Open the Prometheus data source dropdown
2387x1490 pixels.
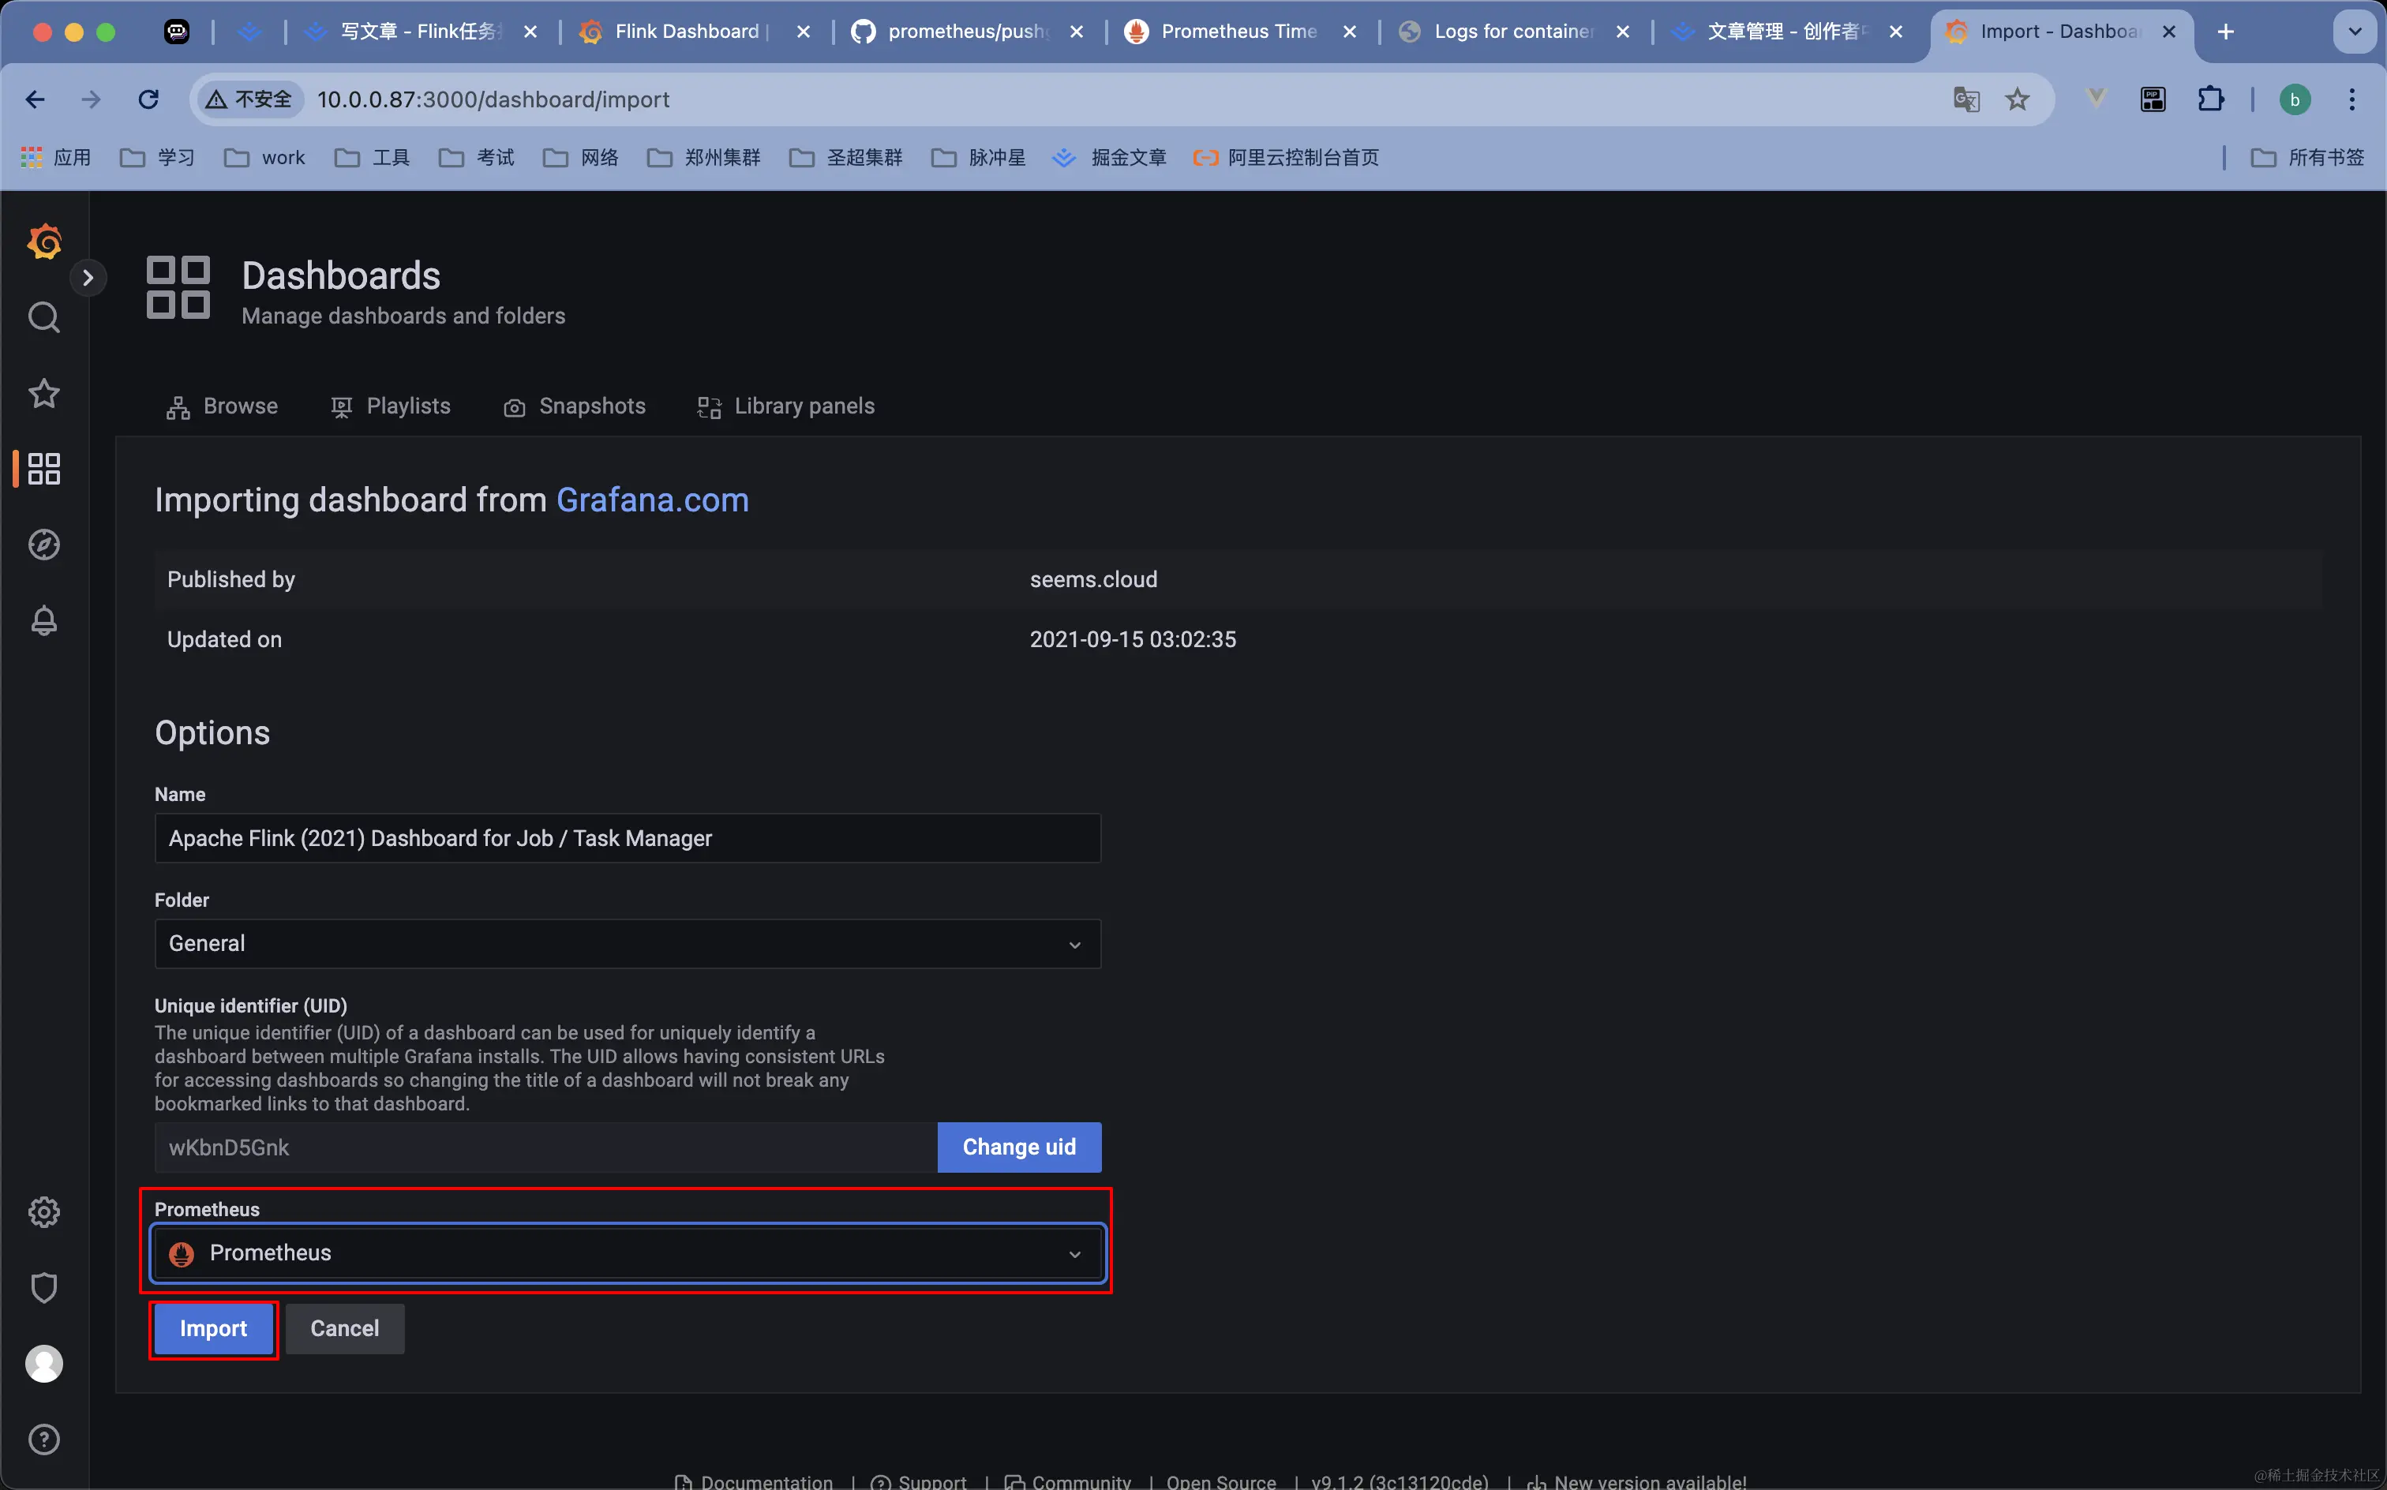tap(627, 1252)
